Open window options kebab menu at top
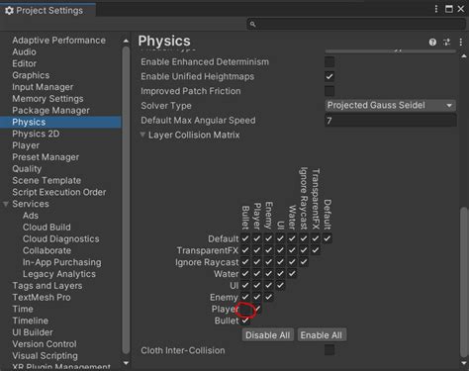The image size is (469, 371). click(x=436, y=9)
